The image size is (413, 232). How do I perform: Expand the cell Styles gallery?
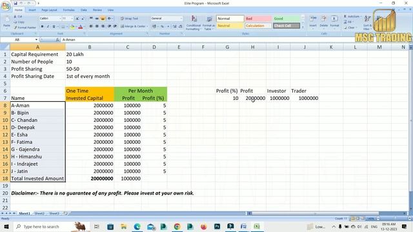[303, 27]
